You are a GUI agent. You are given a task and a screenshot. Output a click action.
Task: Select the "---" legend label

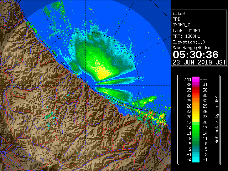click(x=204, y=79)
